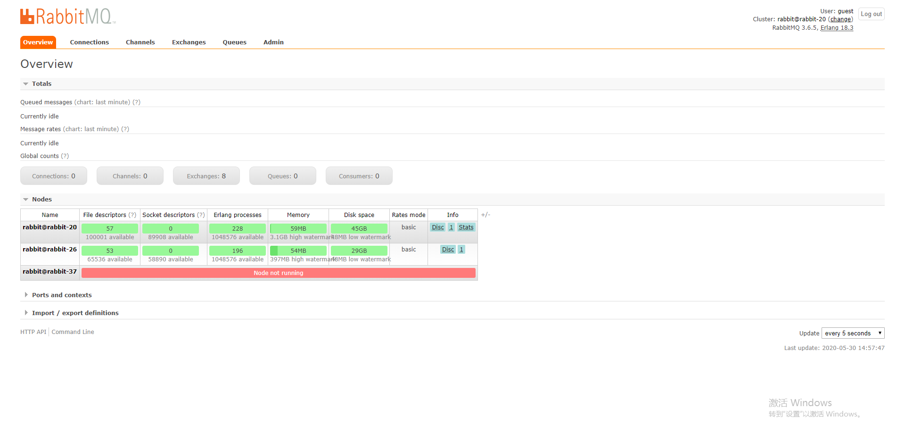Click the RabbitMQ logo
This screenshot has width=905, height=442.
click(68, 17)
